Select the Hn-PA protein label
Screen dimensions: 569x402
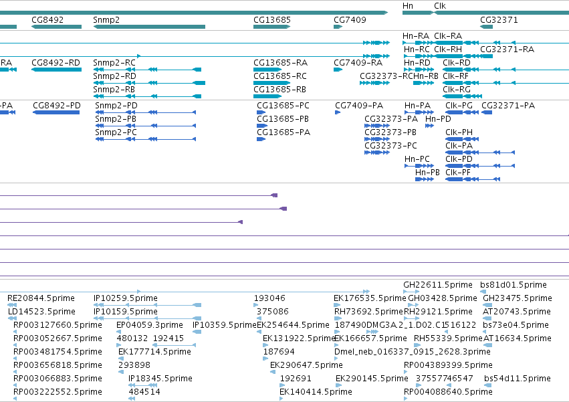[418, 106]
